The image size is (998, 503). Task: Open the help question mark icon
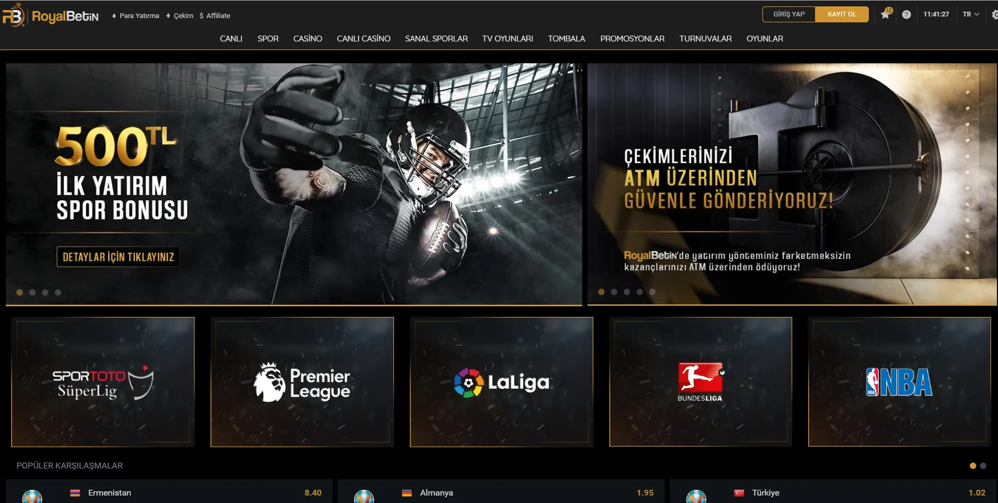click(907, 15)
